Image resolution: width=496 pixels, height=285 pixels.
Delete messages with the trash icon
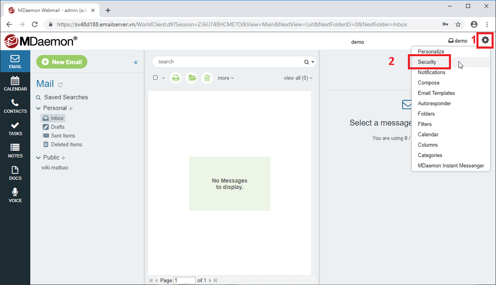click(207, 78)
